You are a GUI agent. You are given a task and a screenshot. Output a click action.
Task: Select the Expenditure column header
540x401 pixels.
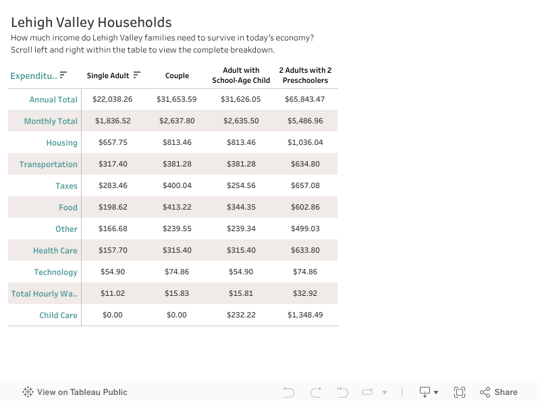click(34, 75)
